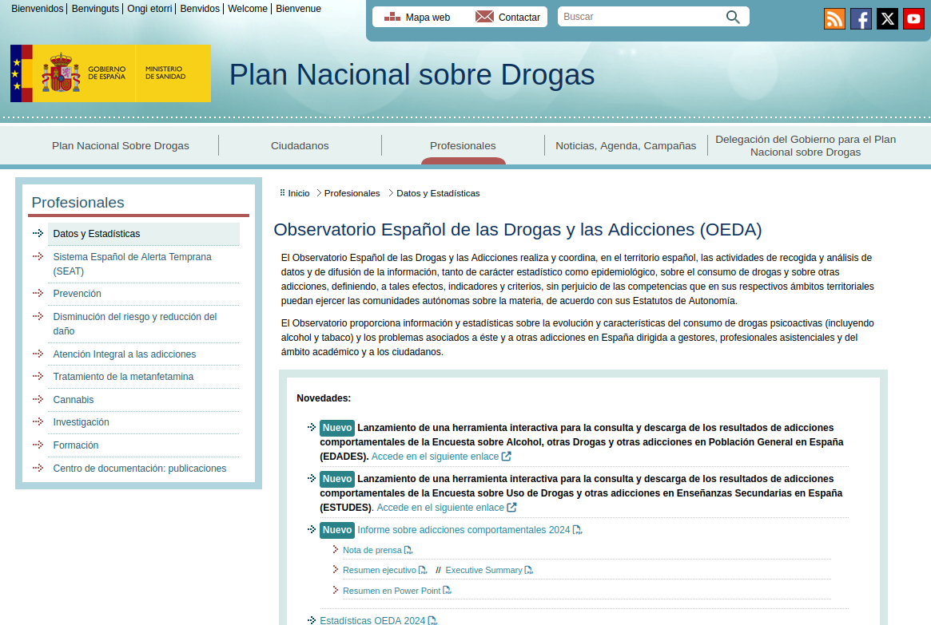Click PDF icon beside Executive Summary
This screenshot has height=625, width=931.
coord(528,570)
